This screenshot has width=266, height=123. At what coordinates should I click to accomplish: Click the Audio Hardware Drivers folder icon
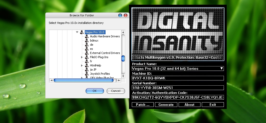(87, 36)
